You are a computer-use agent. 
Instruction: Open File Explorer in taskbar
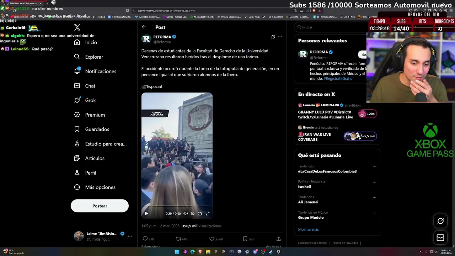point(208,252)
